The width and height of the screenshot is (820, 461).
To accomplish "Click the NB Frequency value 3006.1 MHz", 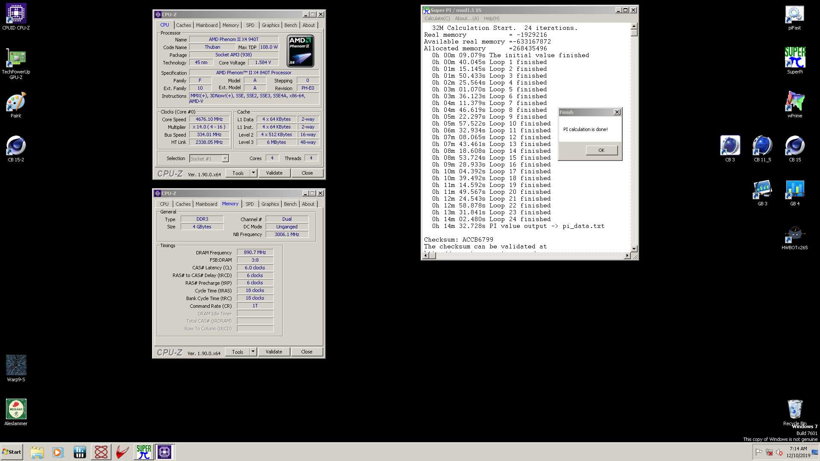I will click(287, 235).
